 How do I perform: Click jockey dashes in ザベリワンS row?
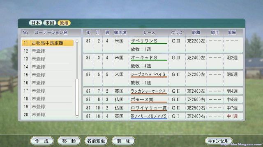(215, 41)
